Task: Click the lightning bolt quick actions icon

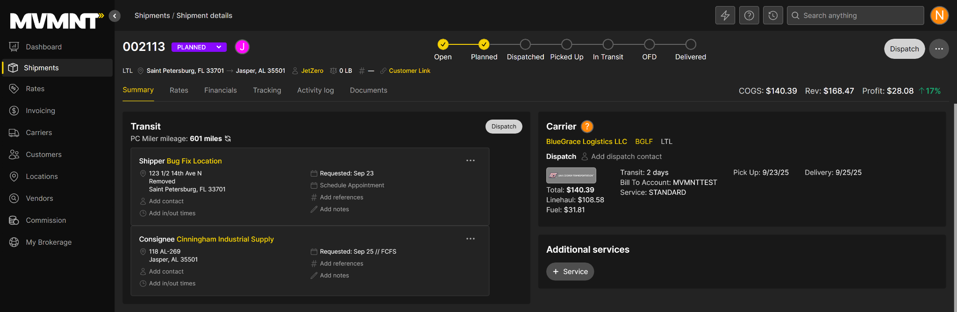Action: click(725, 15)
